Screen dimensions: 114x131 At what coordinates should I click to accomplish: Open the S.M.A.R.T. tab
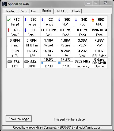coord(62,11)
